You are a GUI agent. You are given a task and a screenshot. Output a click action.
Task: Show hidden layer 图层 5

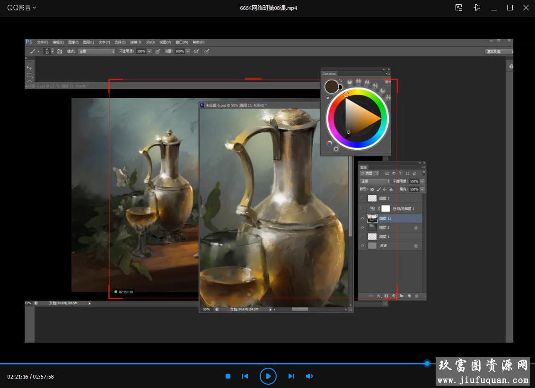click(x=362, y=198)
